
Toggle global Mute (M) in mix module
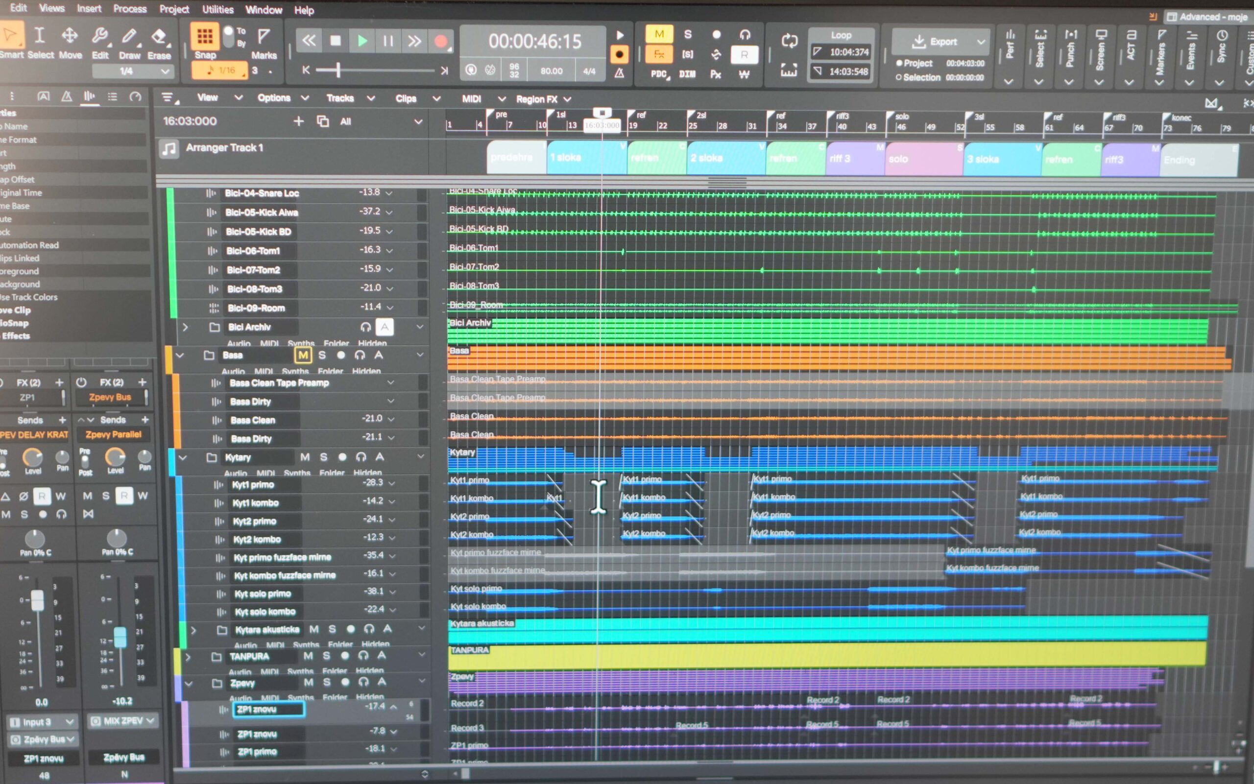[659, 34]
